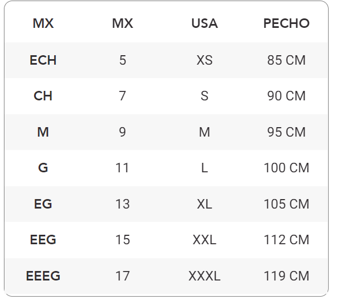The width and height of the screenshot is (337, 300).
Task: Select the XS size cell
Action: click(205, 60)
